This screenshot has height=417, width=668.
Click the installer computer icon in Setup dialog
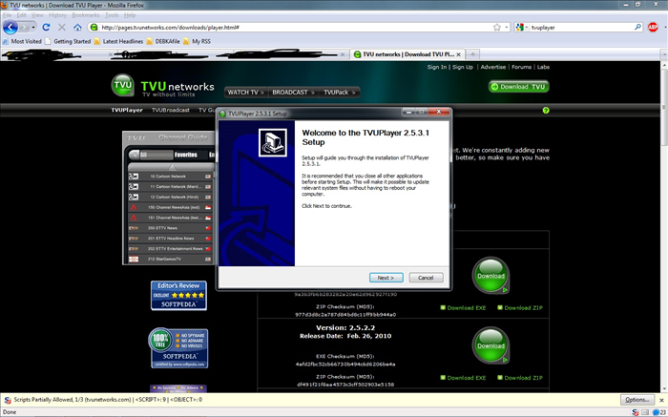click(273, 143)
